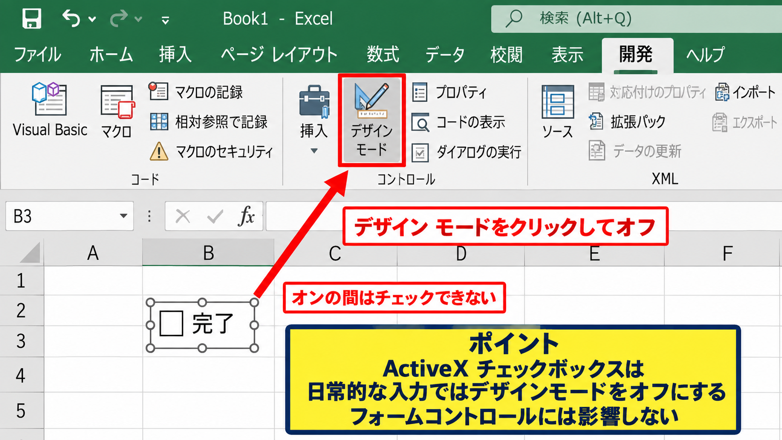Toggle 相対参照で記録
Screen dimensions: 782x440
point(209,122)
